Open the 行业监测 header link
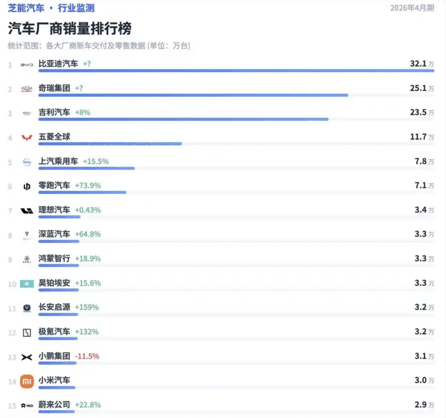This screenshot has width=446, height=418. tap(76, 8)
